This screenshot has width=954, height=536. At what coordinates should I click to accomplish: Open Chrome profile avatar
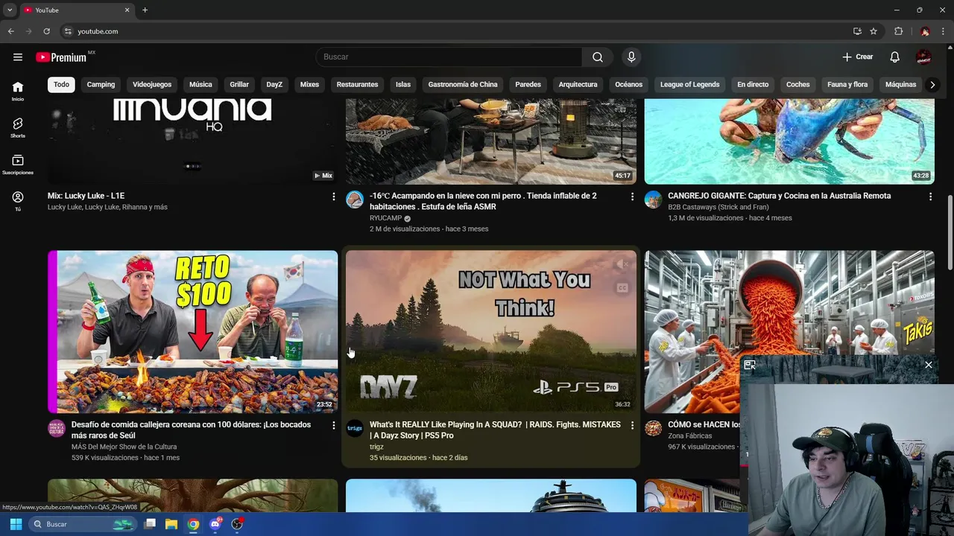[x=925, y=31]
